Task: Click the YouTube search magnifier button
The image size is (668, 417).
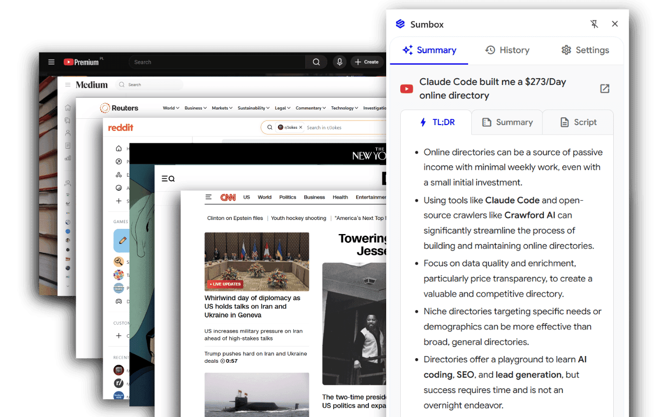Action: pyautogui.click(x=316, y=62)
